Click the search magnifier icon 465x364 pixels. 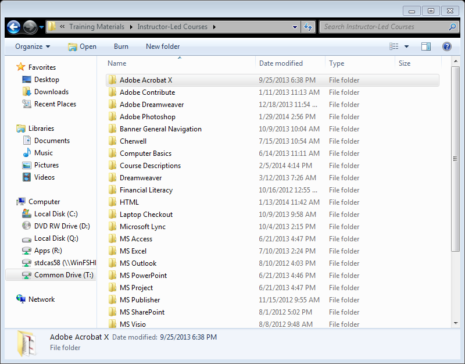coord(452,27)
